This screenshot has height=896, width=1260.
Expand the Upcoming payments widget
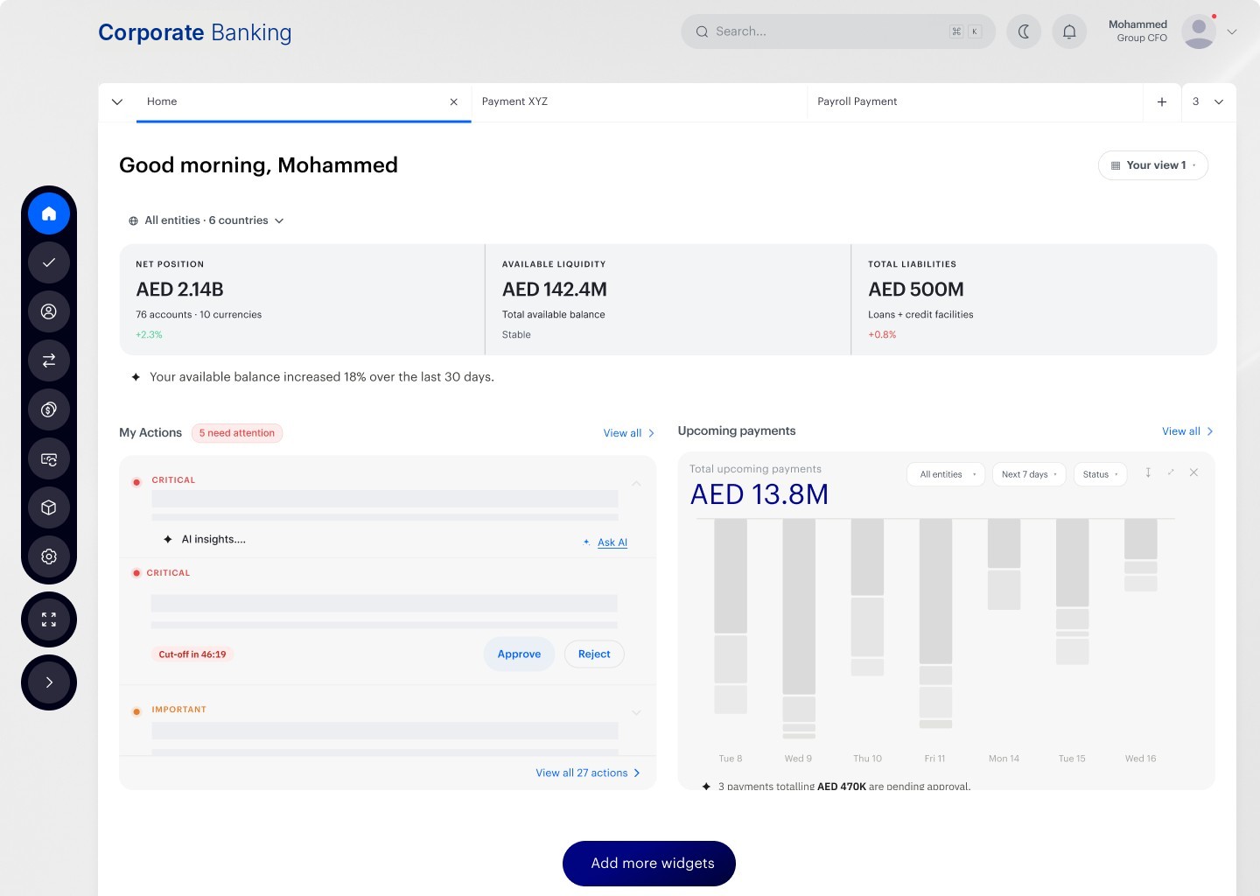tap(1171, 472)
